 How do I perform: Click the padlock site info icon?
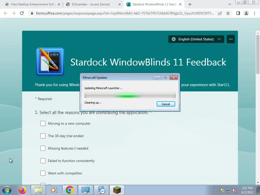32,13
